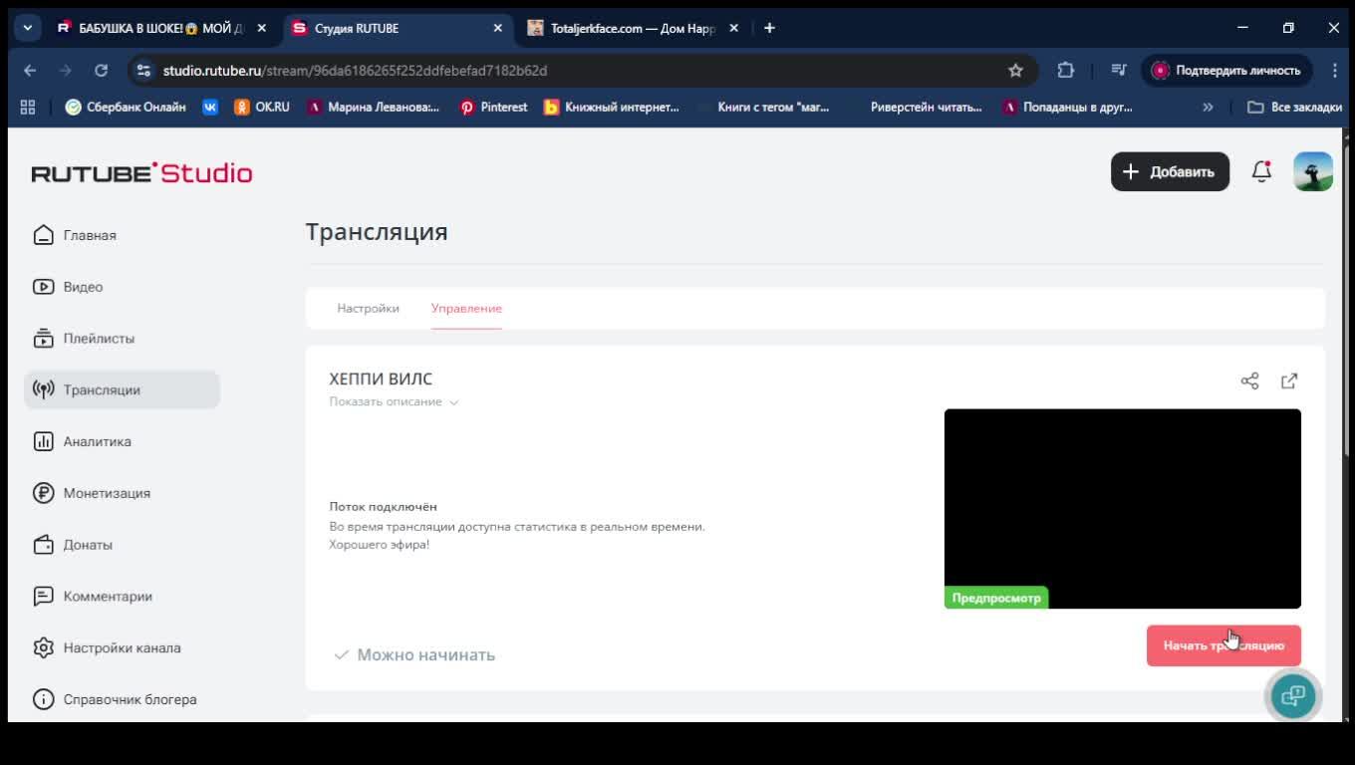This screenshot has height=765, width=1355.
Task: Open Chrome menu three dots
Action: (x=1333, y=71)
